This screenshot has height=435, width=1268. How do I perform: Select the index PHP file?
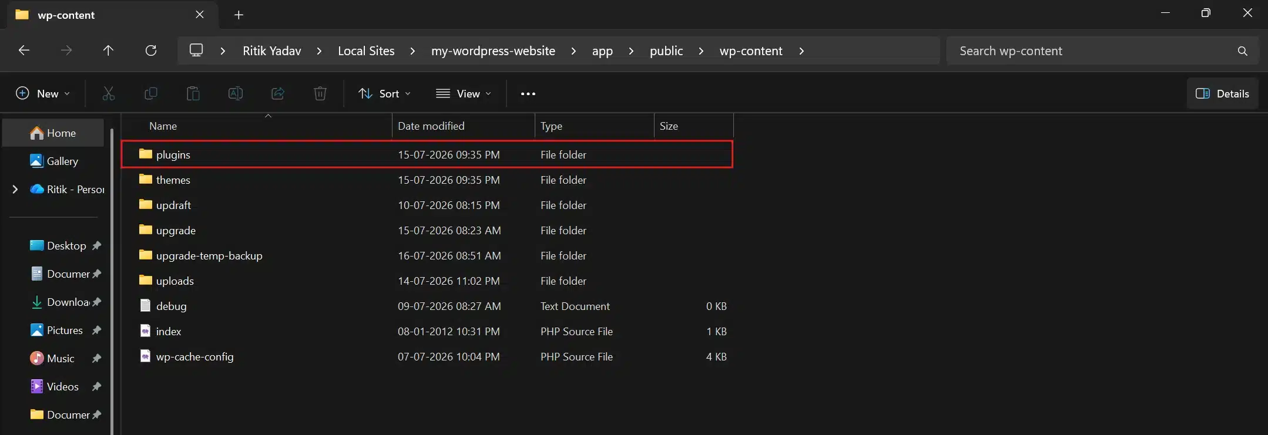pyautogui.click(x=427, y=331)
